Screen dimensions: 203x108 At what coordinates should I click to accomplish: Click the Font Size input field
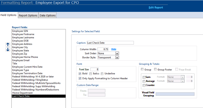(94, 69)
